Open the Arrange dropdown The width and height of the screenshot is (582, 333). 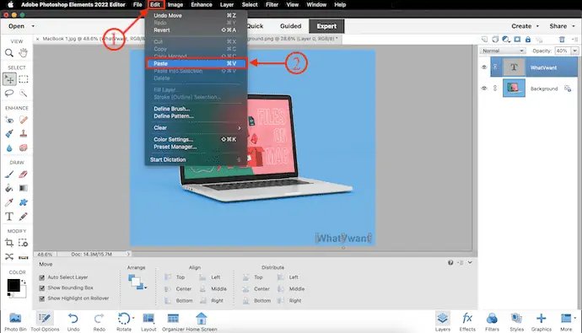pos(137,282)
